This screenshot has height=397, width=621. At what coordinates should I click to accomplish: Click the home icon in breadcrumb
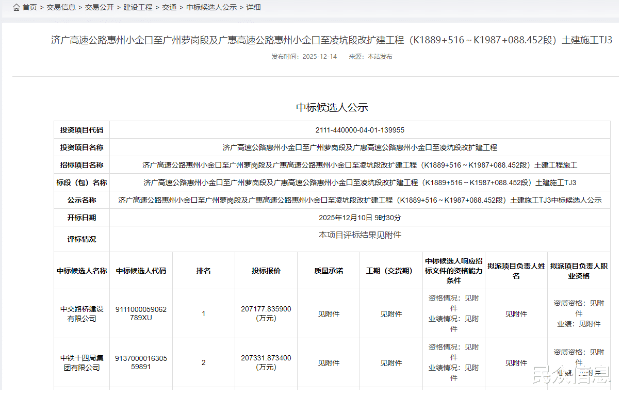pos(17,7)
